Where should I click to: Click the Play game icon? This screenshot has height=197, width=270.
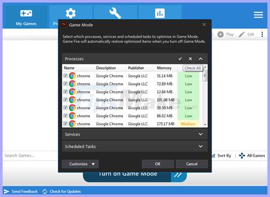(x=220, y=35)
